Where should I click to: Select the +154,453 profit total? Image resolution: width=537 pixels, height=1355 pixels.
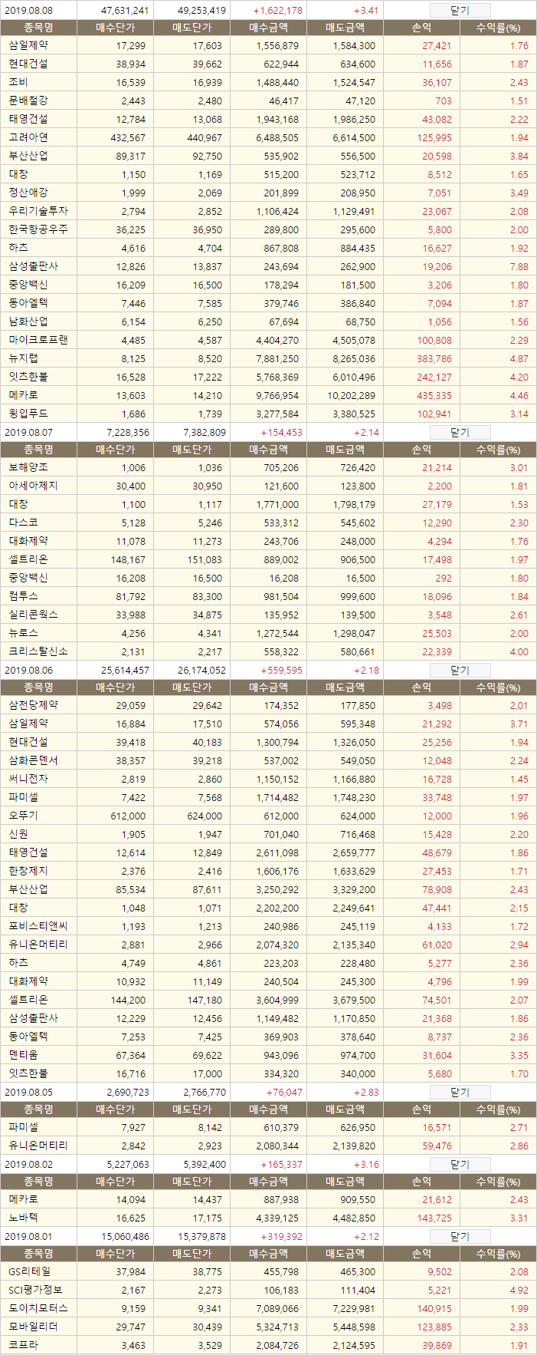click(281, 433)
